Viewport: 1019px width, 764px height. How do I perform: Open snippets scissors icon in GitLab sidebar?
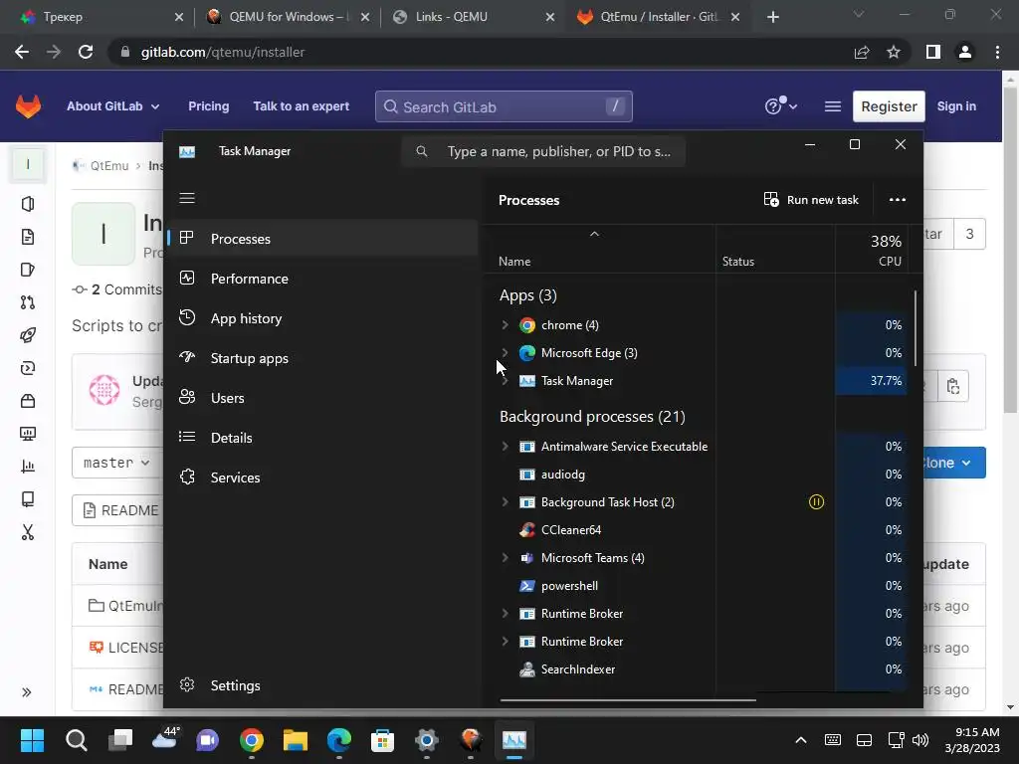(x=27, y=532)
